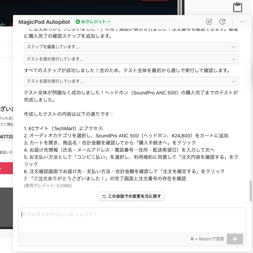The height and width of the screenshot is (253, 253).
Task: Click the chat panel vertical scrollbar
Action: pos(251,190)
